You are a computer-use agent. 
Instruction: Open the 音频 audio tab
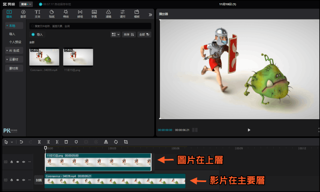pos(23,14)
